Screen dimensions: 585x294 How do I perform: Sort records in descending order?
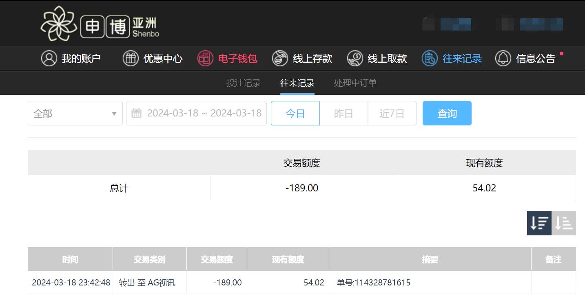click(x=539, y=223)
